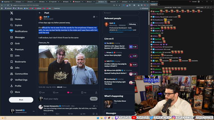Open the browser downloads icon
This screenshot has height=120, width=214.
tap(139, 5)
